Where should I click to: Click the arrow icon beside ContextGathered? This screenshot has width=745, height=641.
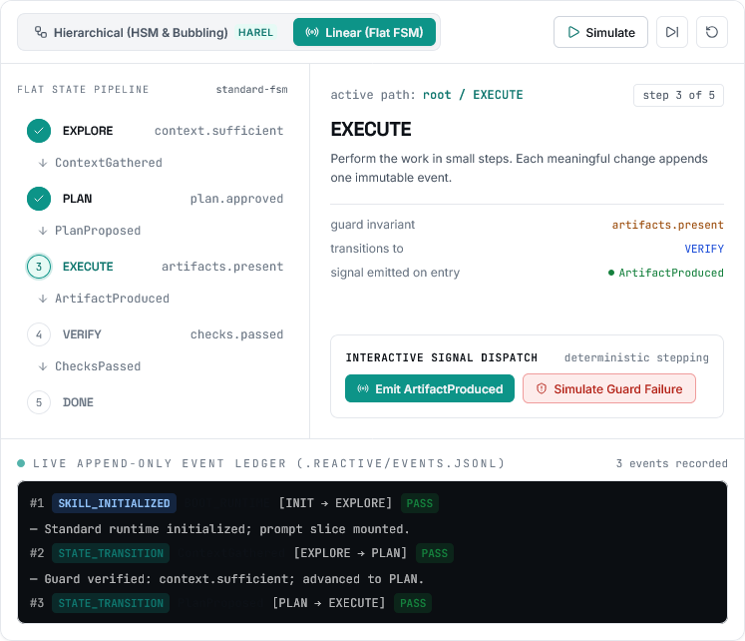(x=43, y=163)
